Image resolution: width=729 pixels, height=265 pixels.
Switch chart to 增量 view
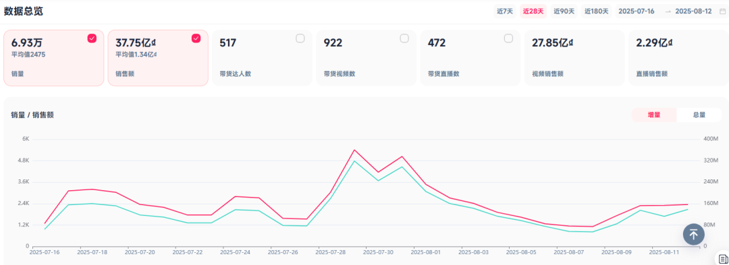click(x=653, y=115)
